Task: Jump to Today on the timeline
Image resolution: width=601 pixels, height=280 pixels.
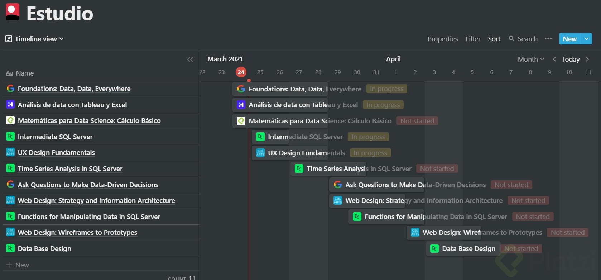Action: 571,59
